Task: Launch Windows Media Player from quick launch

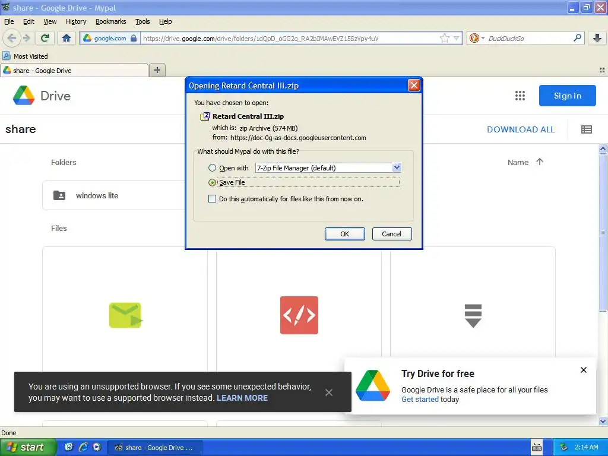Action: [97, 447]
